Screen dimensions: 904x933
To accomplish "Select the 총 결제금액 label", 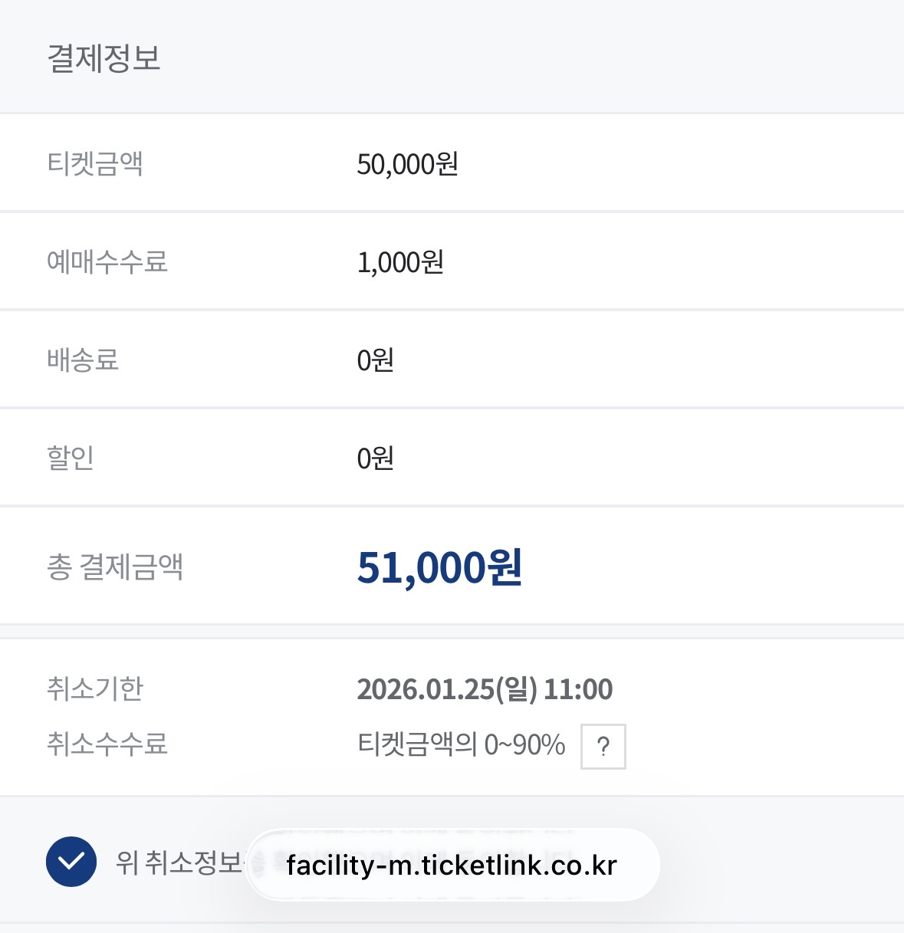I will pos(115,567).
